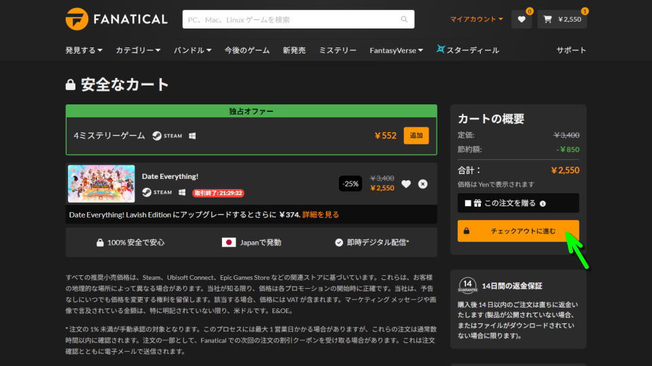Click the lock icon beside 100% 安全で安心
Viewport: 652px width, 366px height.
100,243
